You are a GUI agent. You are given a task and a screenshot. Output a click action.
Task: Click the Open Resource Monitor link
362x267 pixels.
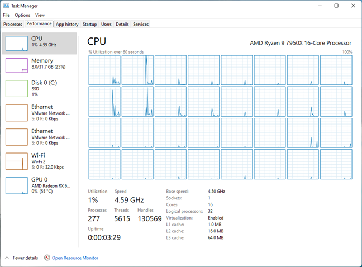coord(75,258)
